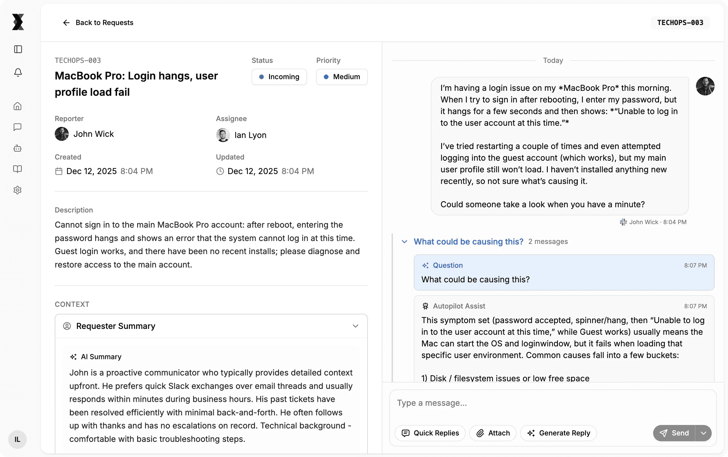728x457 pixels.
Task: Open Quick Replies
Action: click(x=430, y=433)
